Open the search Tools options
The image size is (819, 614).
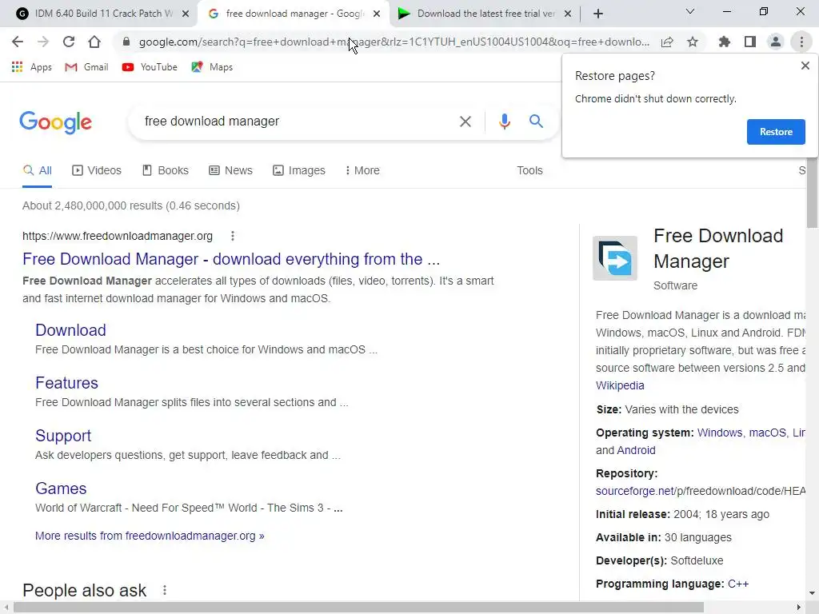point(529,171)
